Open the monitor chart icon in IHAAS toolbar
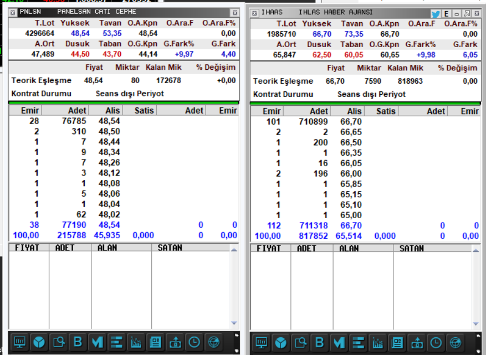 (x=261, y=343)
